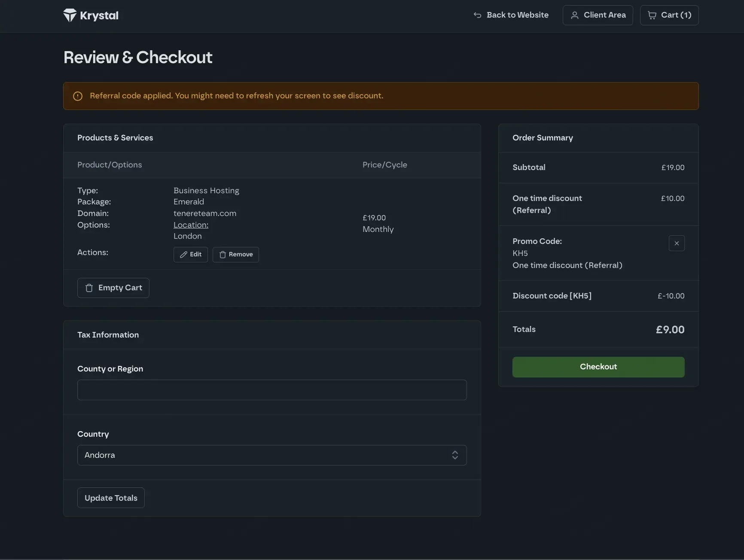
Task: Click the green Checkout button
Action: click(x=598, y=367)
